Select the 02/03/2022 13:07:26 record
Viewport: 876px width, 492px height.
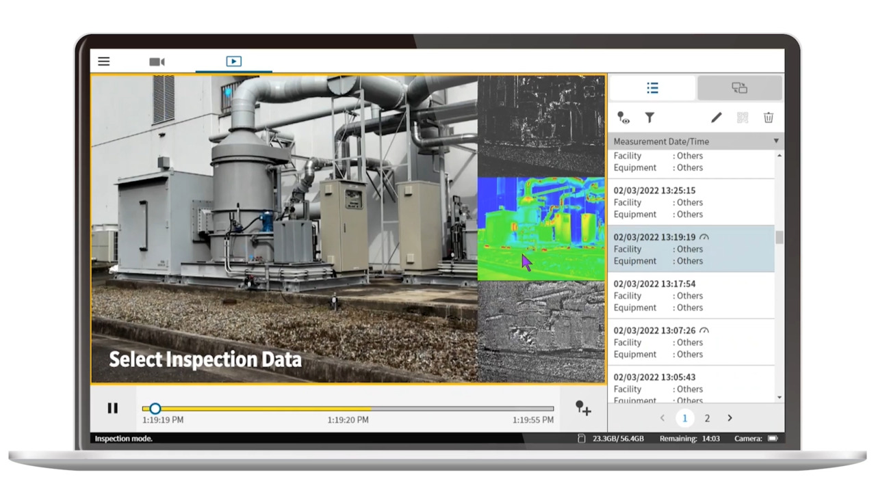coord(691,342)
